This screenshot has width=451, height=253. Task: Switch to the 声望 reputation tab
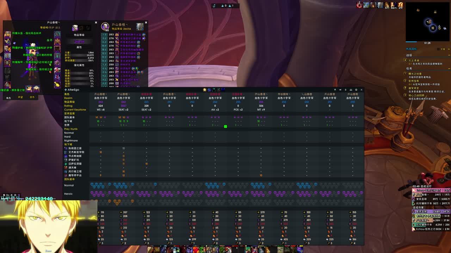coord(20,97)
